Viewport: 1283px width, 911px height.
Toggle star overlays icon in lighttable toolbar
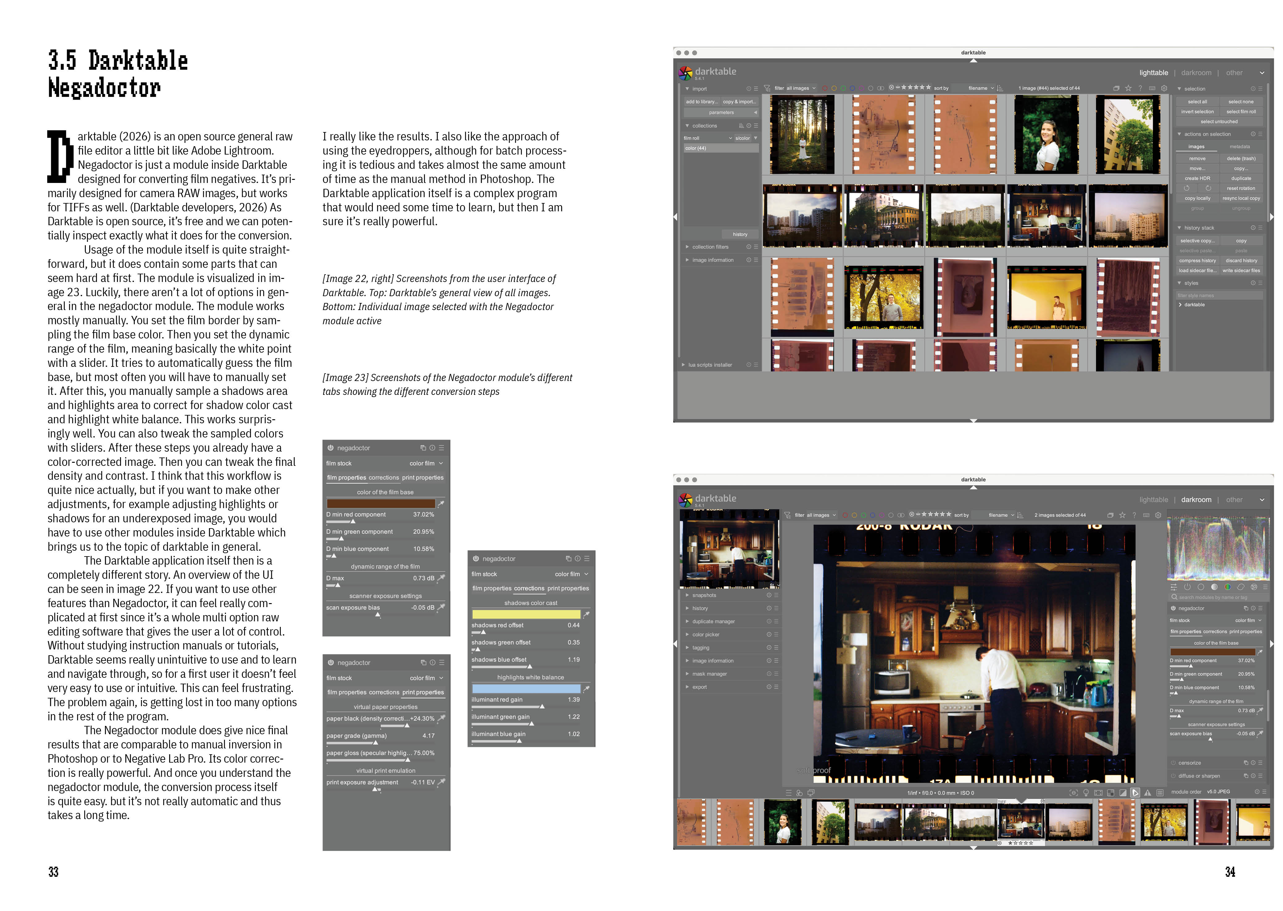[1128, 88]
